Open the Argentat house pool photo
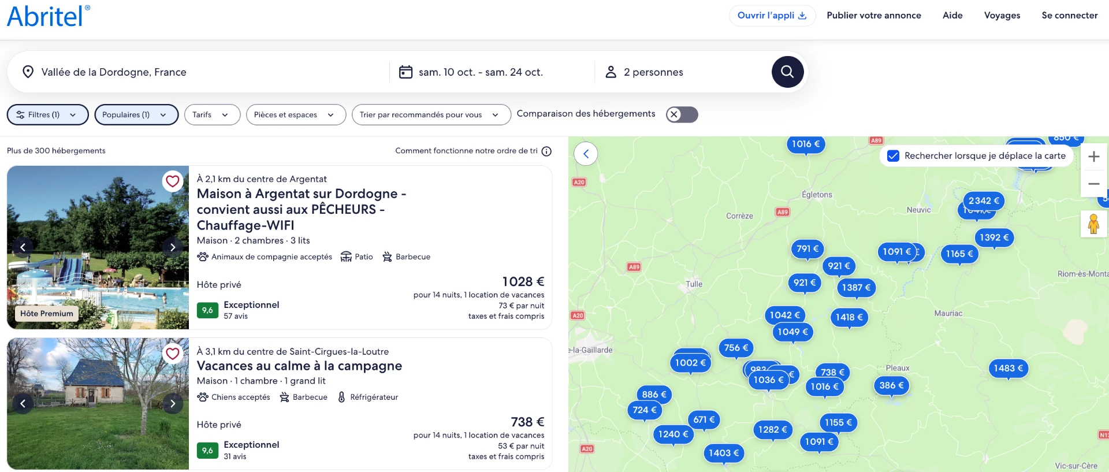This screenshot has height=472, width=1109. pos(98,247)
